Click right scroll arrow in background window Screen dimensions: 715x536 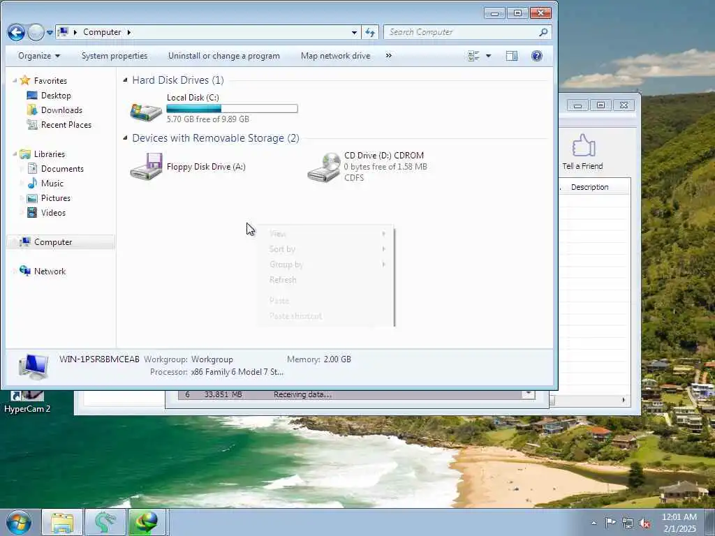tap(624, 400)
